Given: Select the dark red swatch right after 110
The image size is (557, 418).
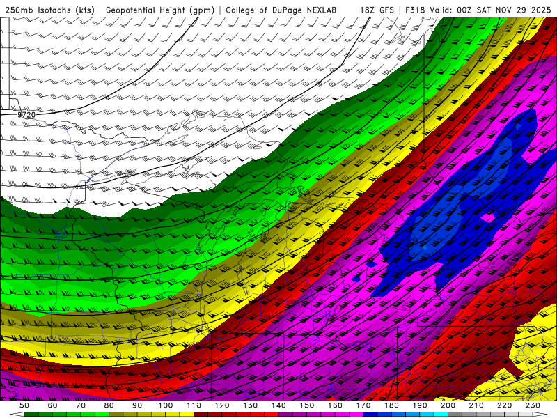Looking at the screenshot, I should pyautogui.click(x=201, y=415).
